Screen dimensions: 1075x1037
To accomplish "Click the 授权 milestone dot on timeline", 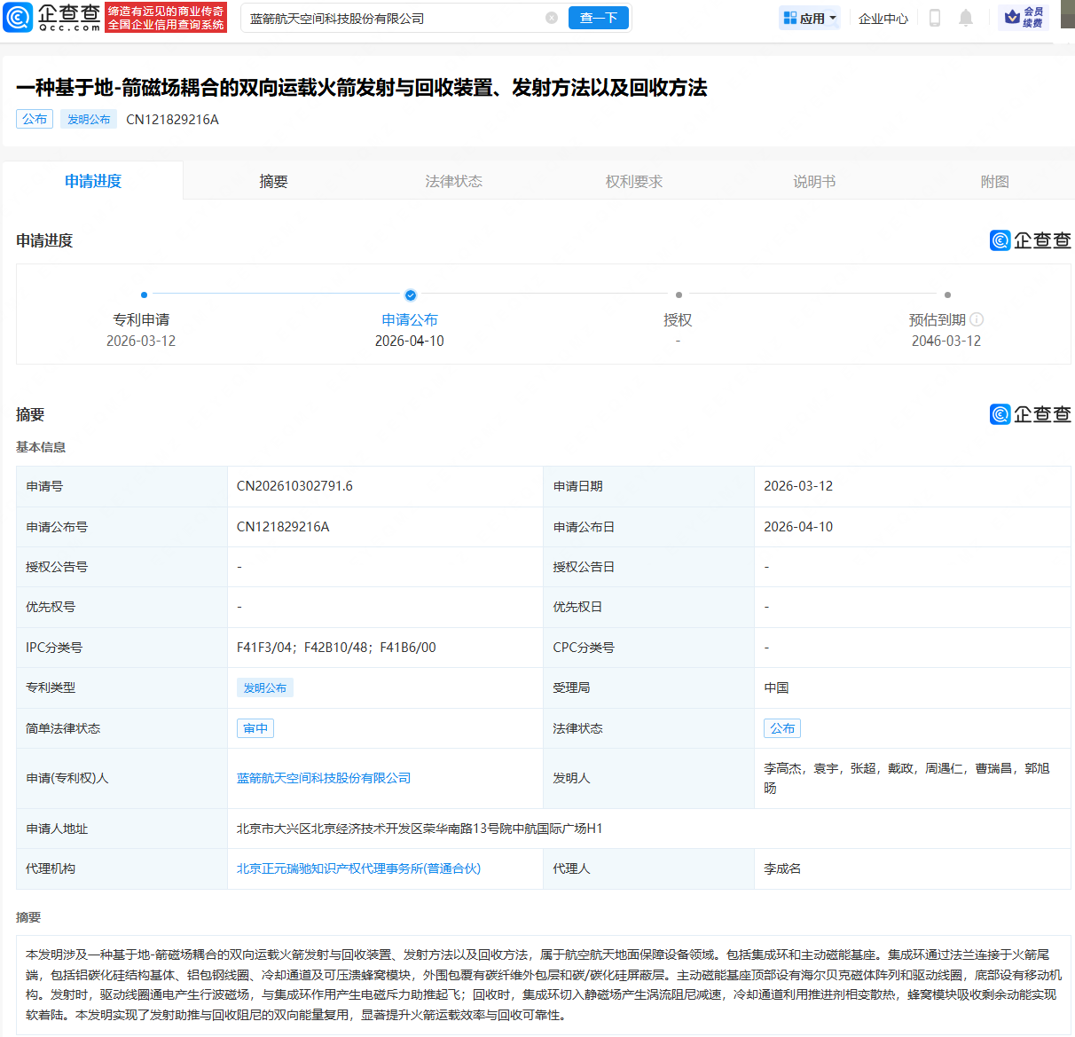I will (x=679, y=295).
